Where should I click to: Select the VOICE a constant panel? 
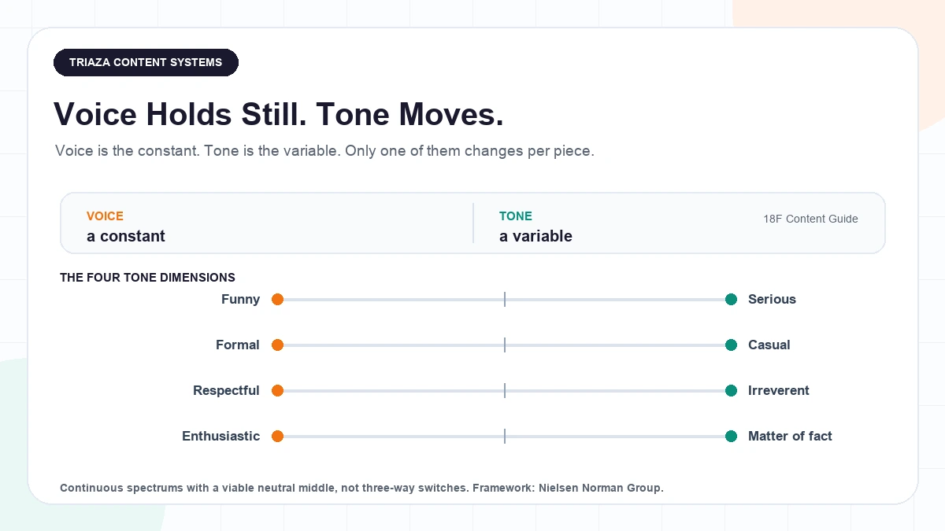tap(268, 223)
